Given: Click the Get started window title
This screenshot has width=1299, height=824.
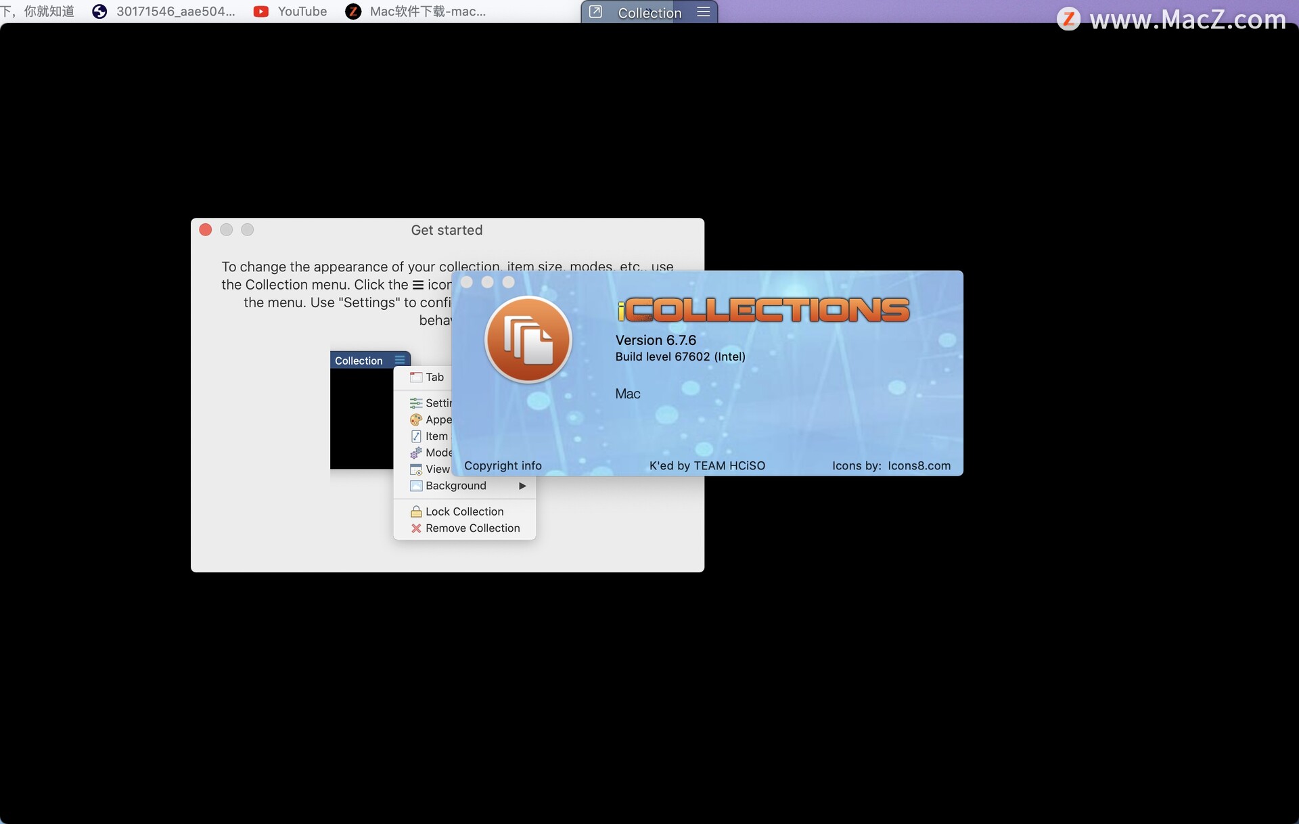Looking at the screenshot, I should [447, 230].
